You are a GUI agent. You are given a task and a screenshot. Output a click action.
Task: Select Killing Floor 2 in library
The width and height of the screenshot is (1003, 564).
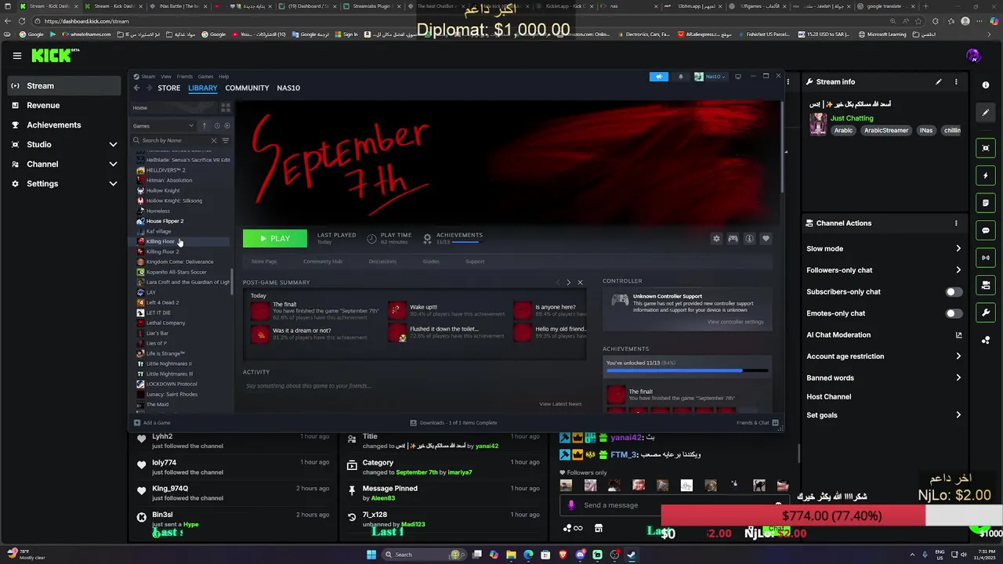[162, 251]
